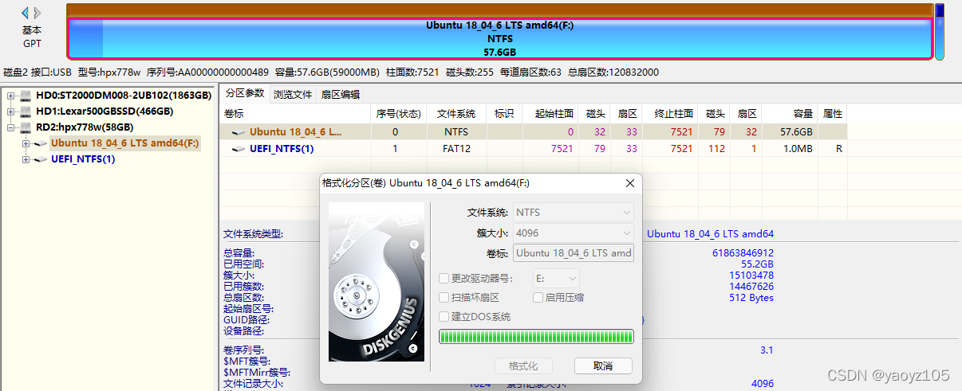Image resolution: width=962 pixels, height=391 pixels.
Task: Switch to the 扇区编辑 tab
Action: [340, 94]
